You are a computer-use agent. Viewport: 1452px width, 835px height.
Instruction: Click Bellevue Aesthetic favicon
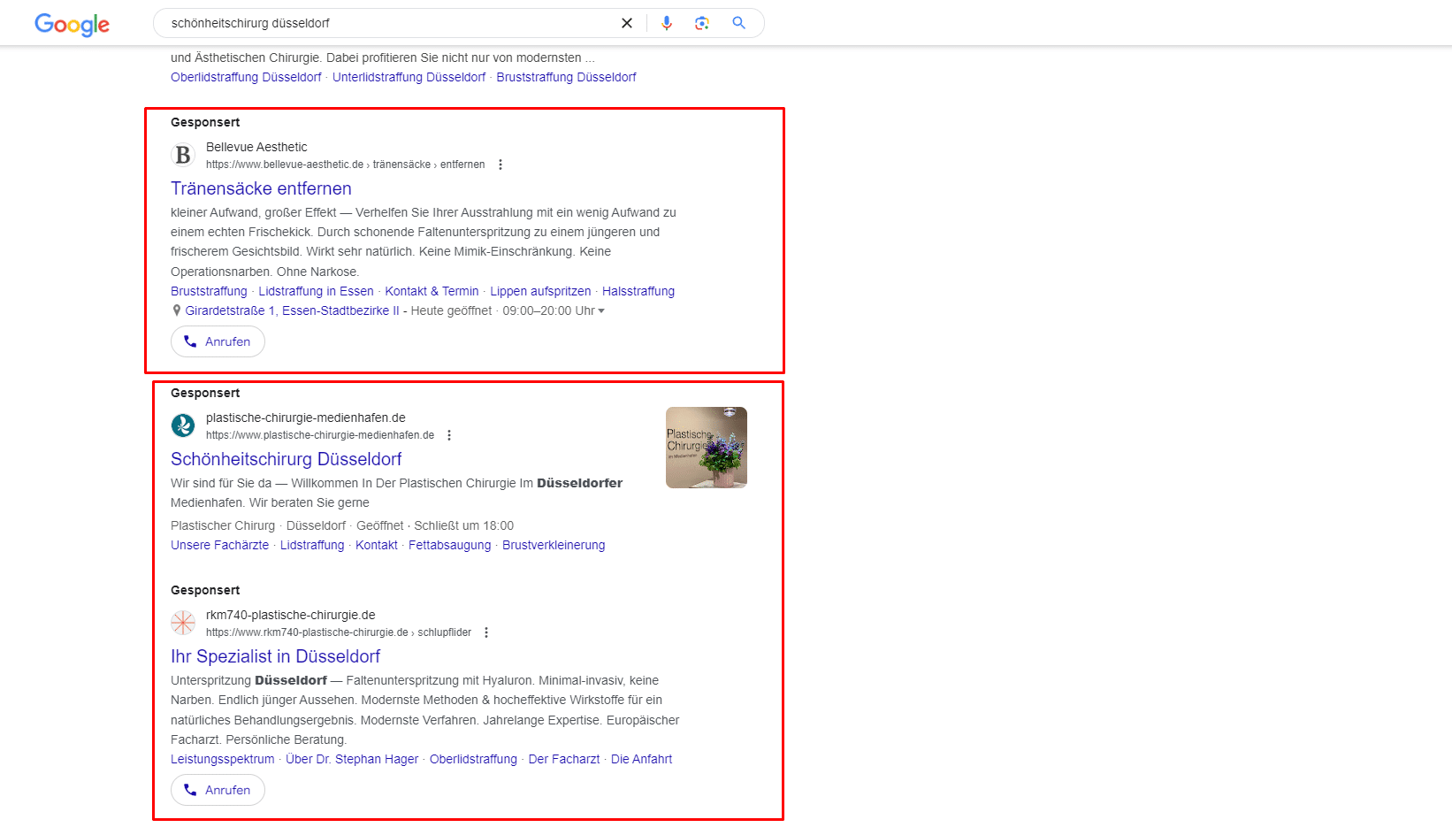tap(183, 155)
